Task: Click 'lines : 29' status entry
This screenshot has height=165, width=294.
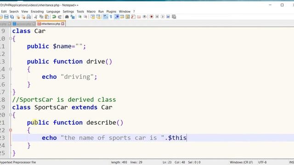Action: point(136,162)
